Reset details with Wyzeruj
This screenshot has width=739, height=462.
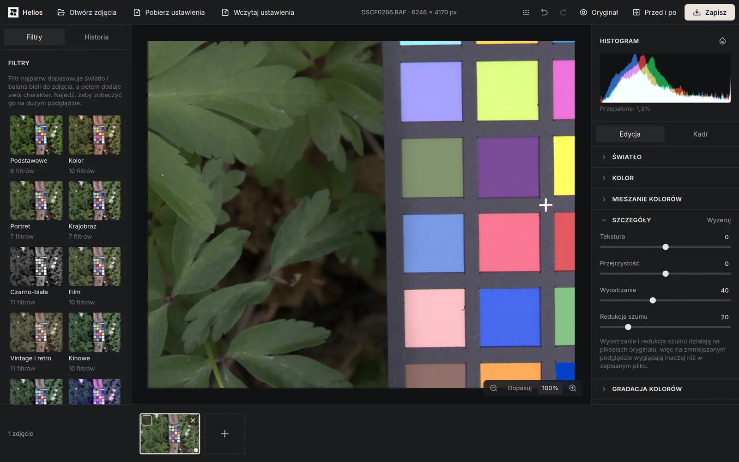coord(719,220)
